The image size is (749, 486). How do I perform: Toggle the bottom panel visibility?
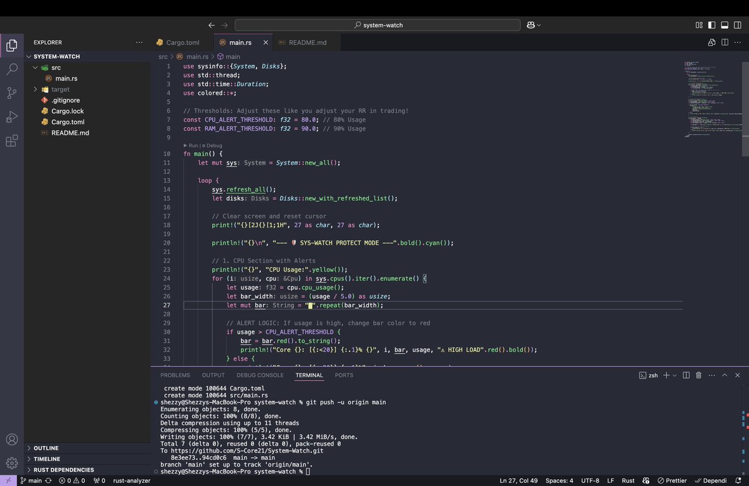coord(725,25)
